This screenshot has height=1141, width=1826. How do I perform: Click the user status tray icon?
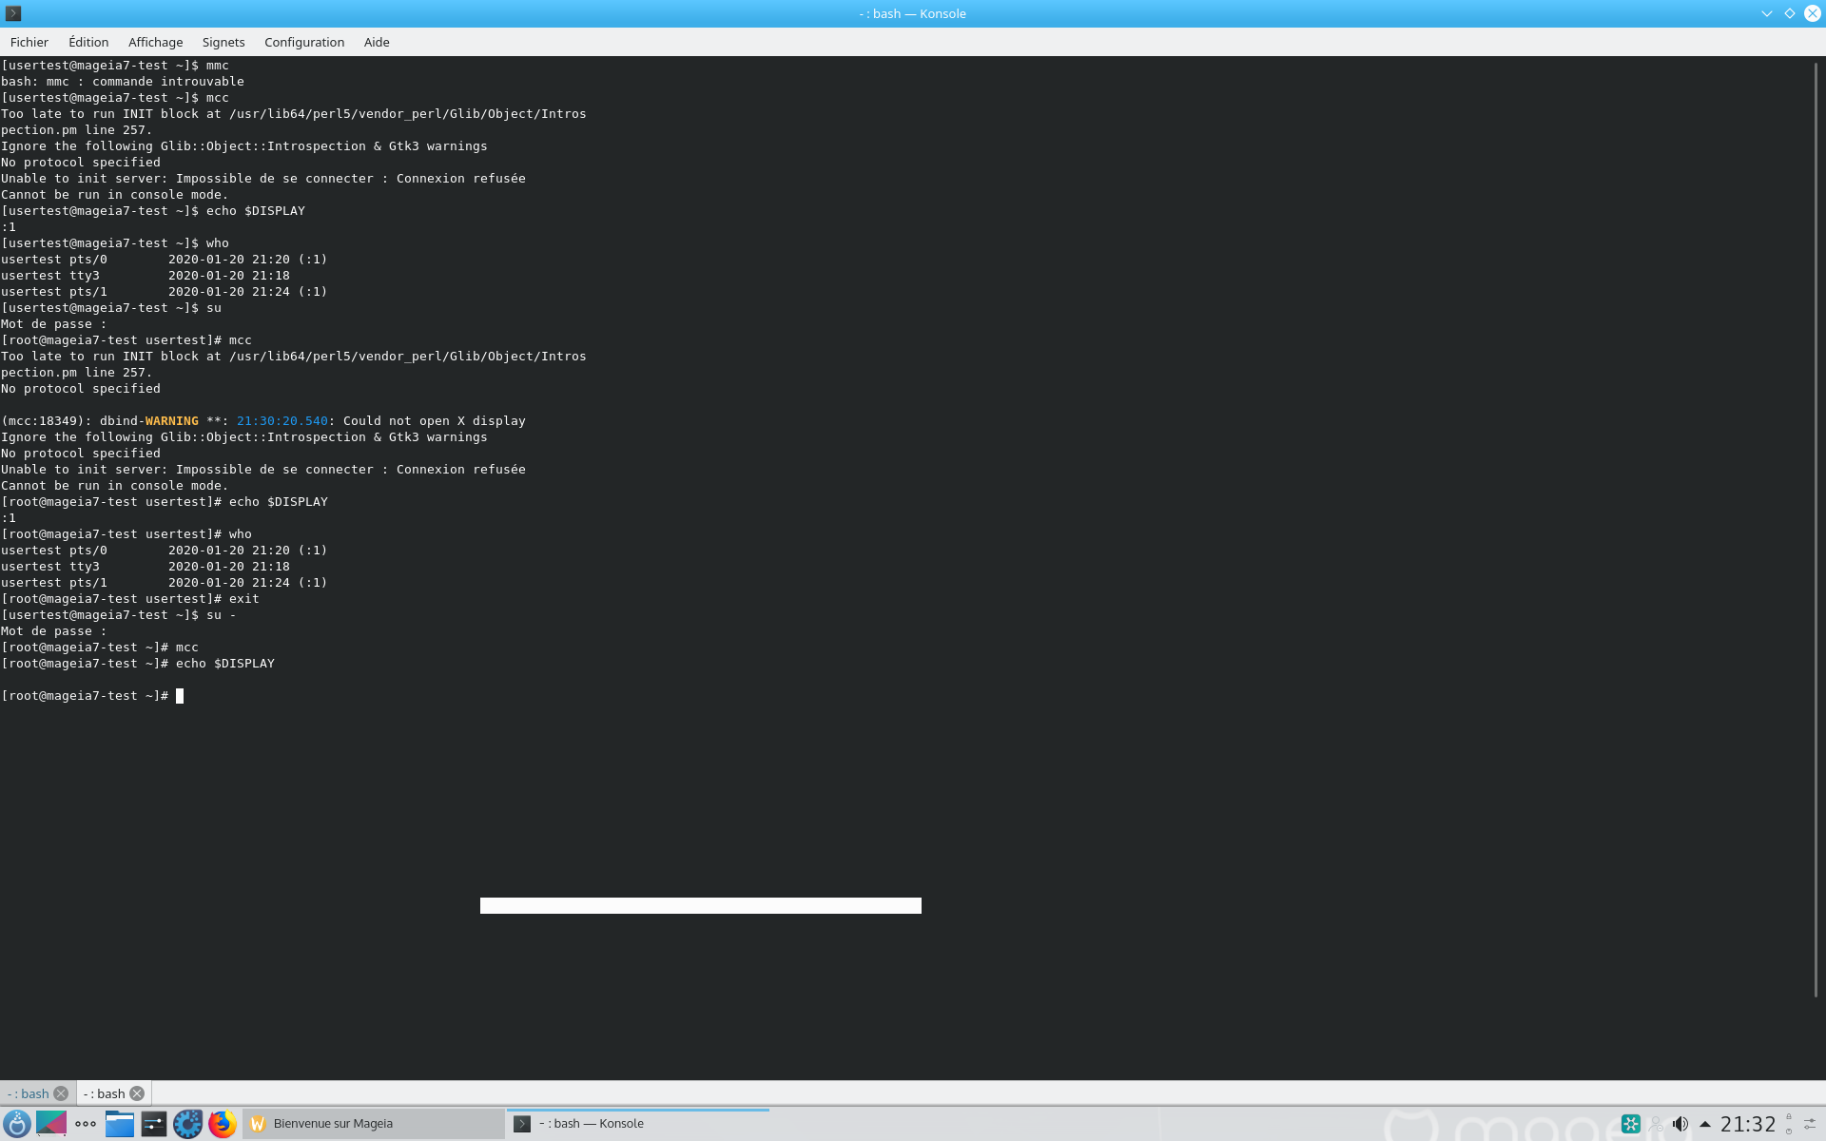click(1657, 1124)
